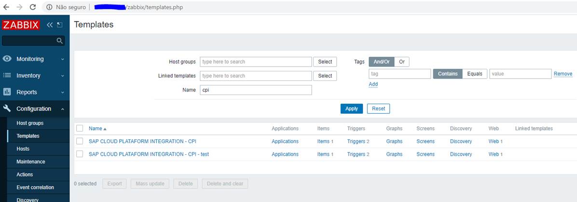Click the tag value input field

(521, 74)
